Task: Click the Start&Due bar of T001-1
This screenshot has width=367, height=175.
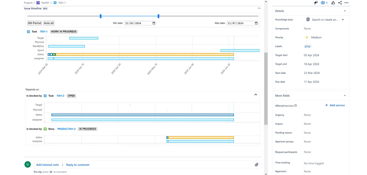Action: pyautogui.click(x=66, y=46)
